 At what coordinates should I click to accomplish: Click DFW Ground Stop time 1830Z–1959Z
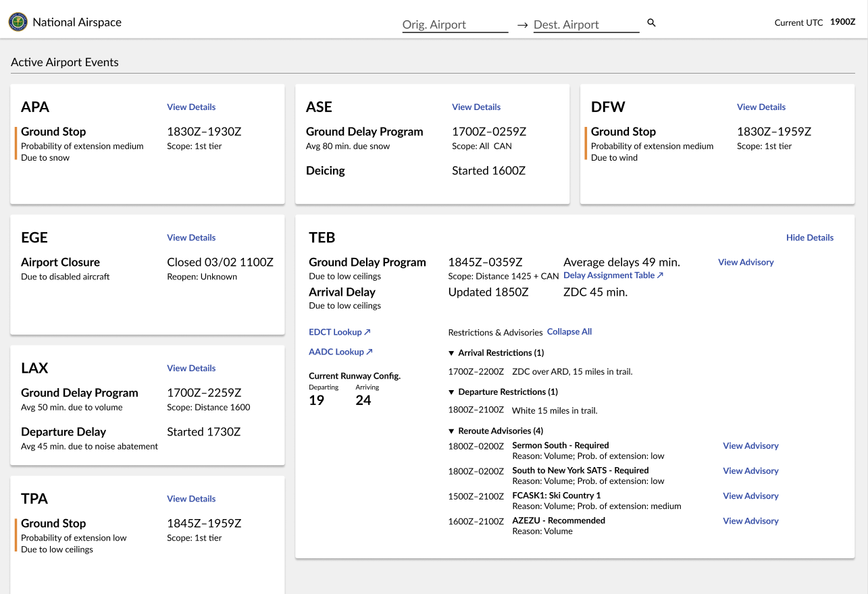tap(774, 132)
